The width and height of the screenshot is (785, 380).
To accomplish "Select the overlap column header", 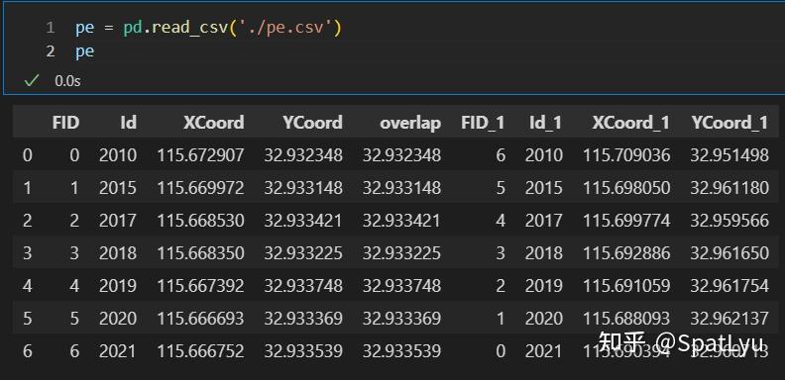I will pyautogui.click(x=410, y=123).
